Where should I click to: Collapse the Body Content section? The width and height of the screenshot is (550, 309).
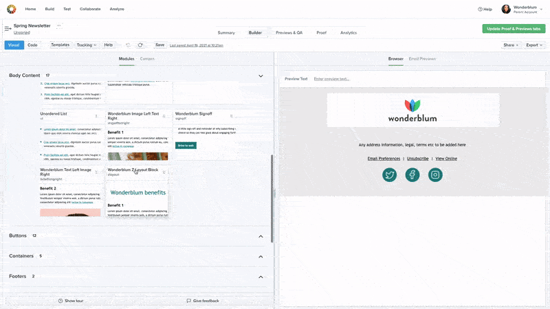[261, 76]
